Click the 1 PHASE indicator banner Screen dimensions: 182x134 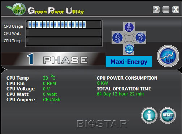[53, 59]
